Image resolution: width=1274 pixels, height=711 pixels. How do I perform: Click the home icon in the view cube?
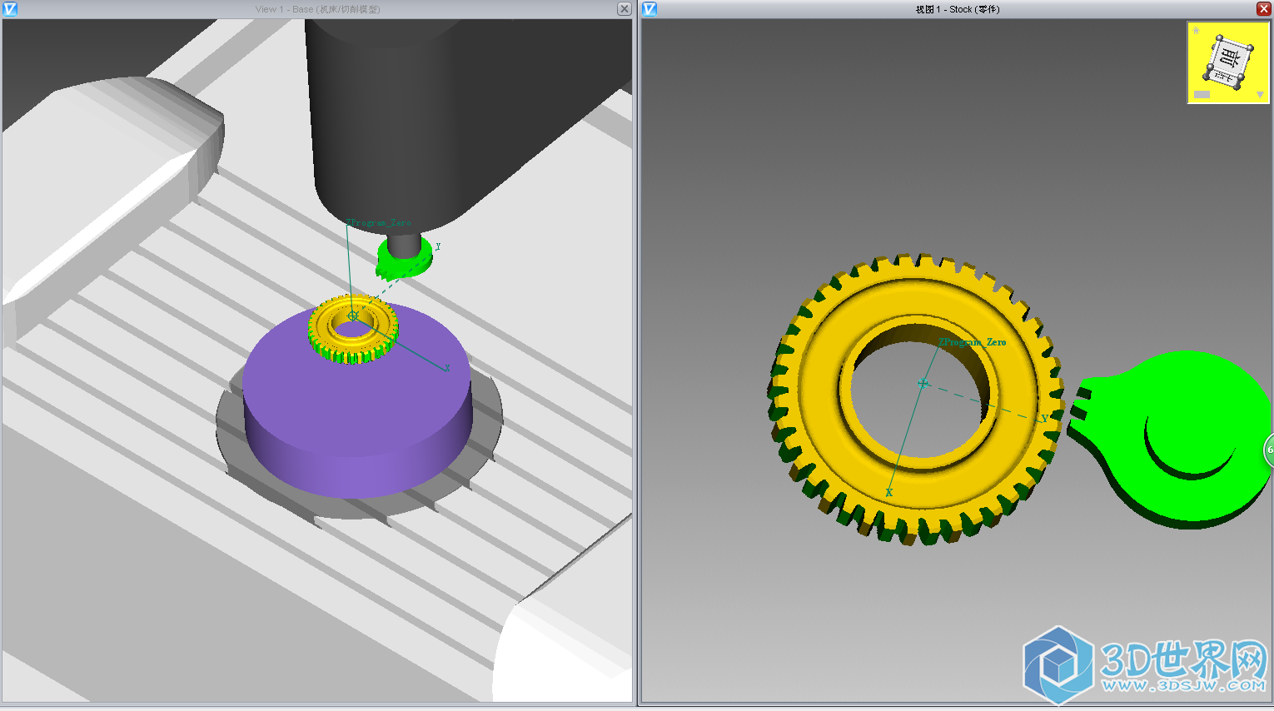pos(1197,31)
